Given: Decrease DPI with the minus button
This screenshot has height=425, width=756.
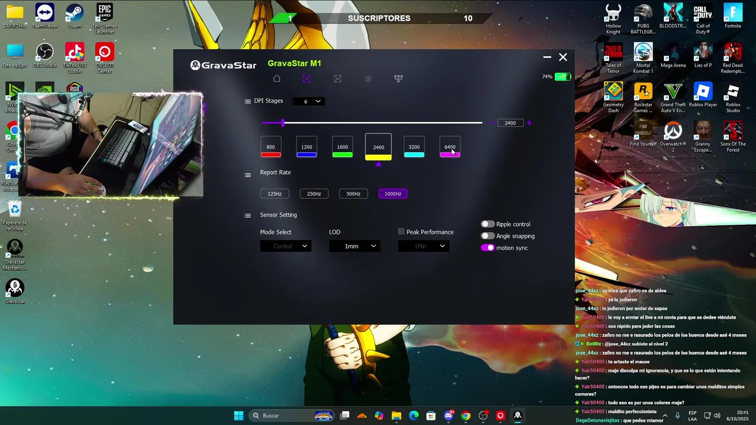Looking at the screenshot, I should pos(491,123).
